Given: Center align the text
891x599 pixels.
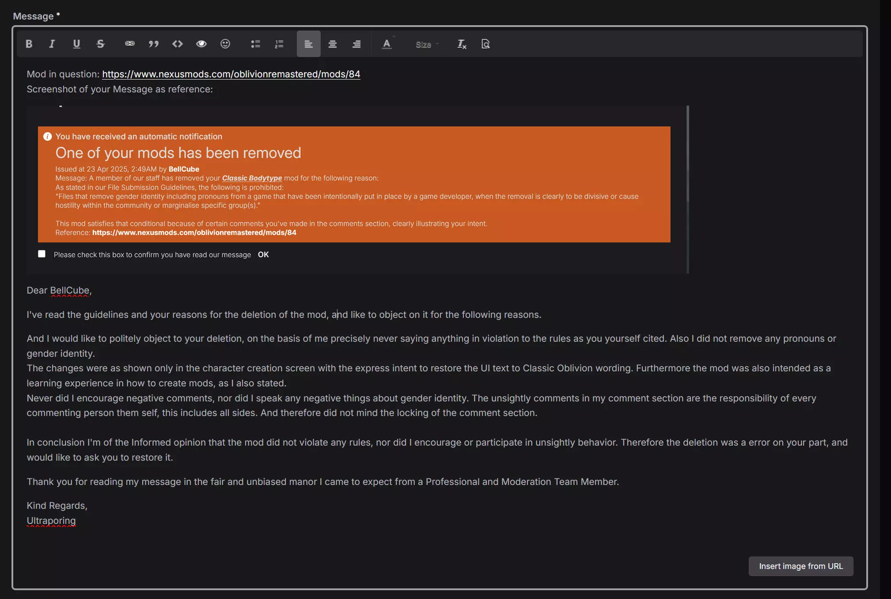Looking at the screenshot, I should click(333, 44).
